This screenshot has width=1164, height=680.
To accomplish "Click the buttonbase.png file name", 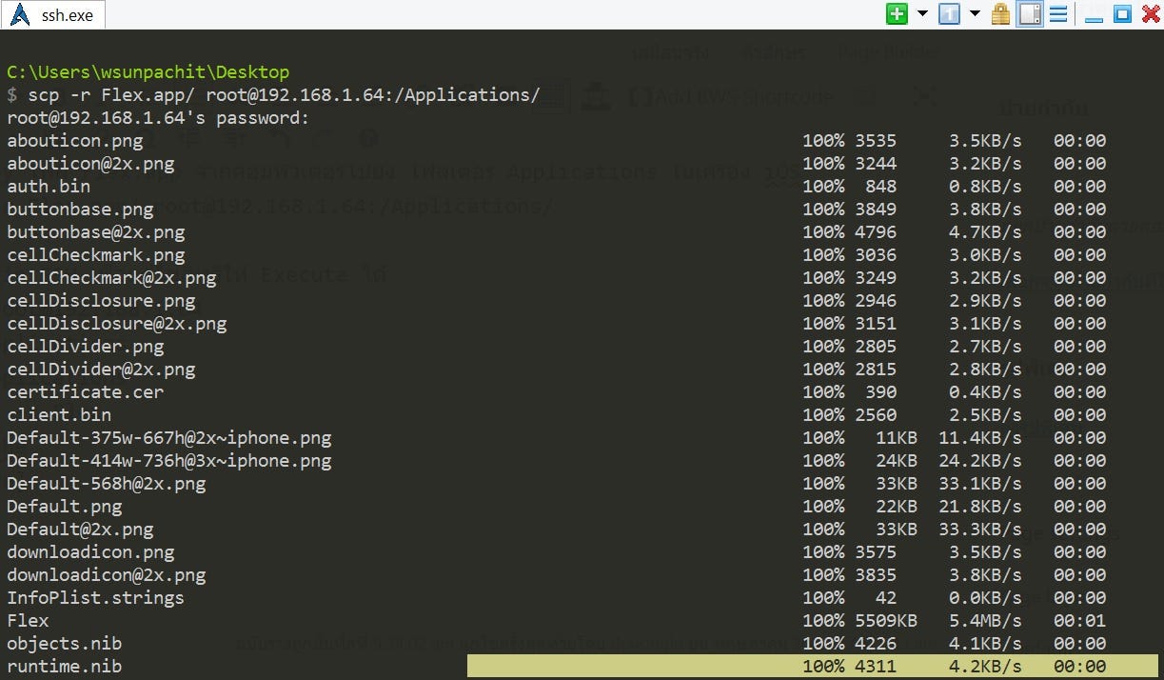I will tap(80, 210).
